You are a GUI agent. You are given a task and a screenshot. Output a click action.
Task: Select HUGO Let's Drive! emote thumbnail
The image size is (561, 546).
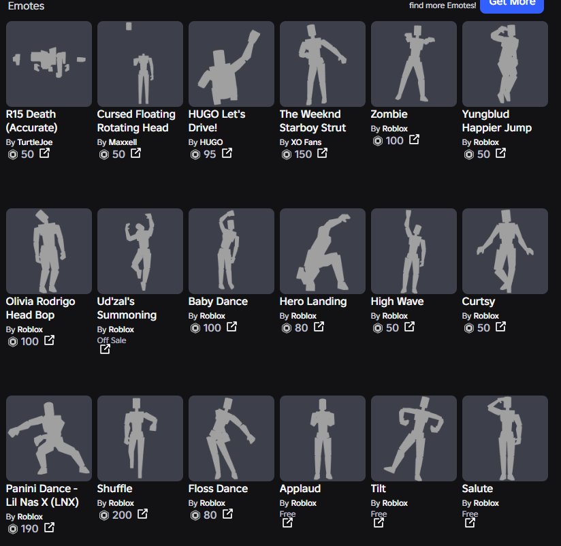[231, 64]
